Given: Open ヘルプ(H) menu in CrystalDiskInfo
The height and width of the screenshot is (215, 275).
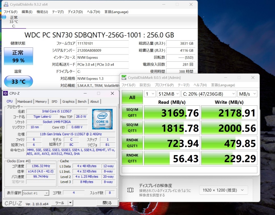Looking at the screenshot, I should pos(94,12).
